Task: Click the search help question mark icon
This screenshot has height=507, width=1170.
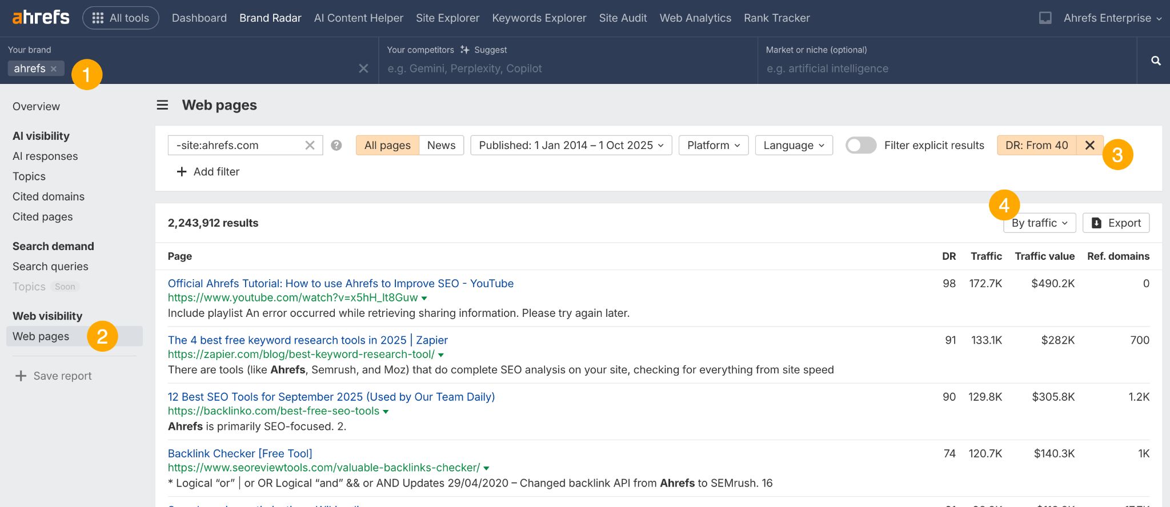Action: [x=336, y=146]
